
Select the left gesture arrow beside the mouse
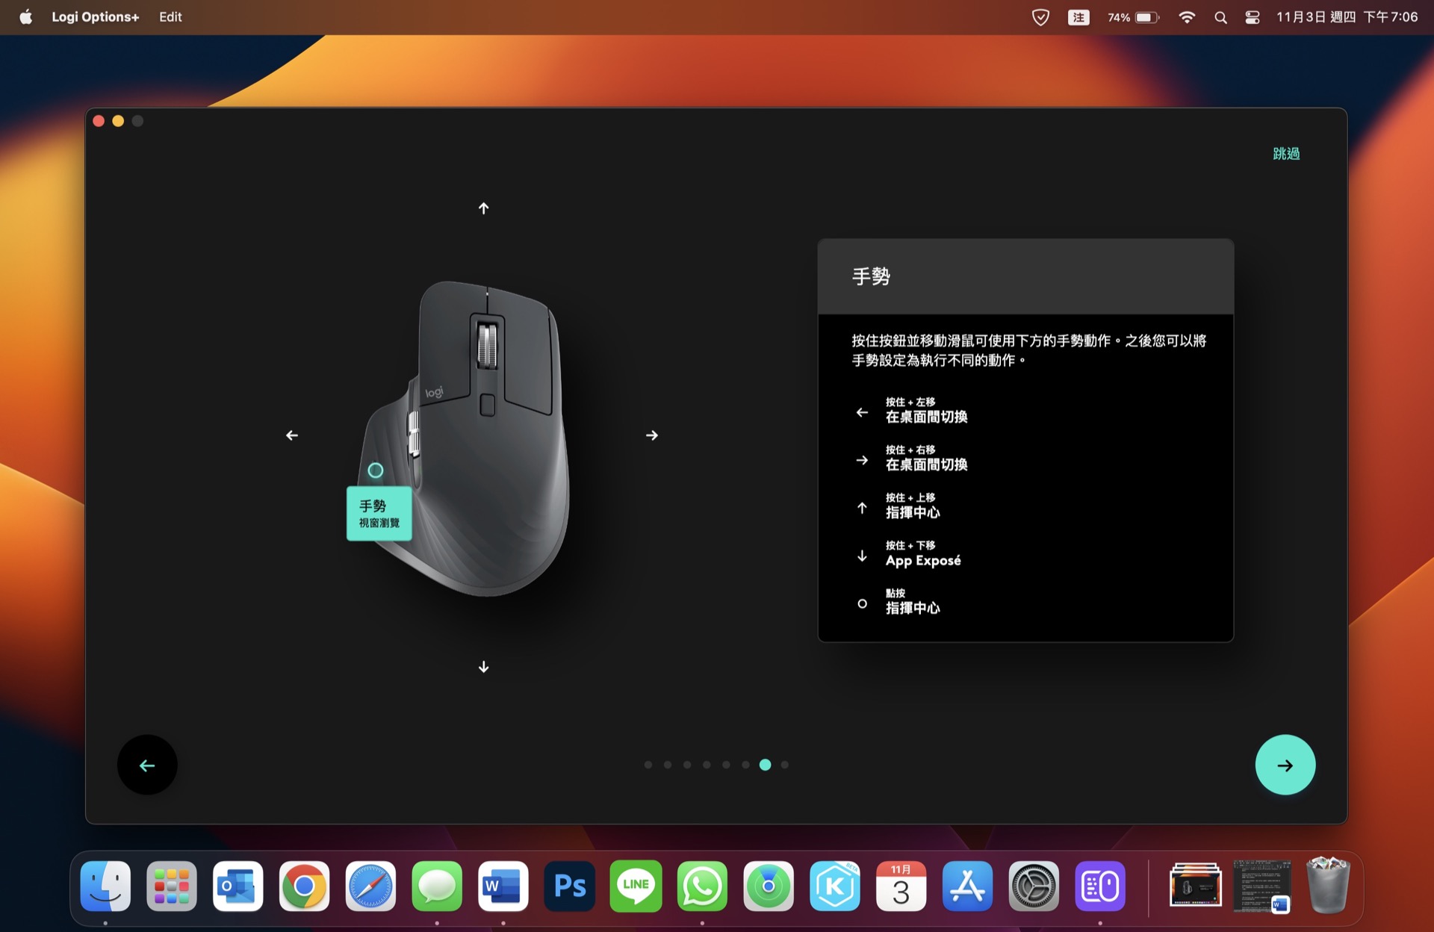point(292,435)
